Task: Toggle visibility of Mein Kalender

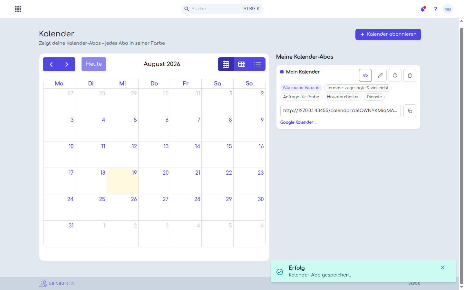Action: click(365, 75)
